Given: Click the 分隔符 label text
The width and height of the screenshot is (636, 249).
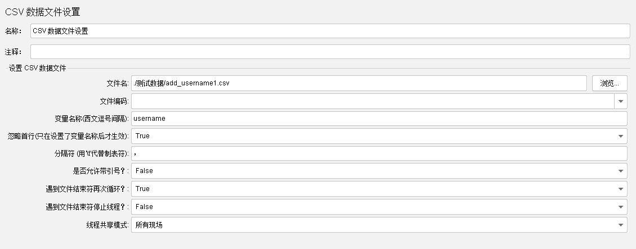Looking at the screenshot, I should (89, 153).
